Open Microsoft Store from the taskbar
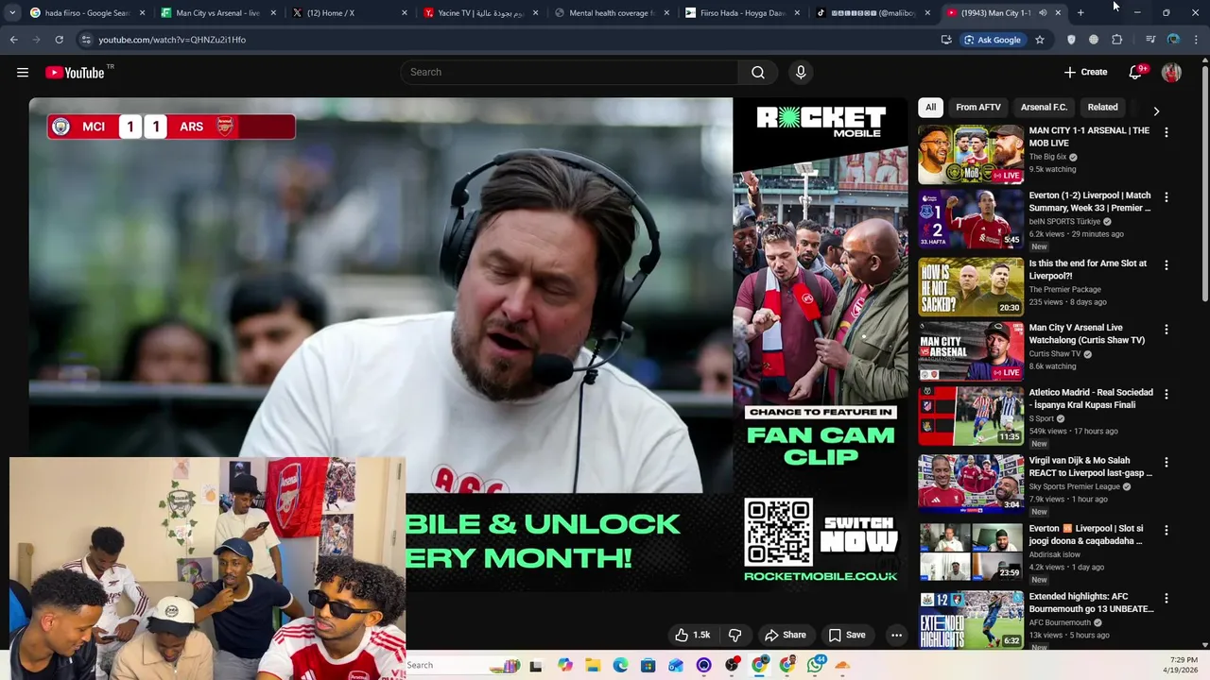Image resolution: width=1210 pixels, height=680 pixels. coord(648,665)
